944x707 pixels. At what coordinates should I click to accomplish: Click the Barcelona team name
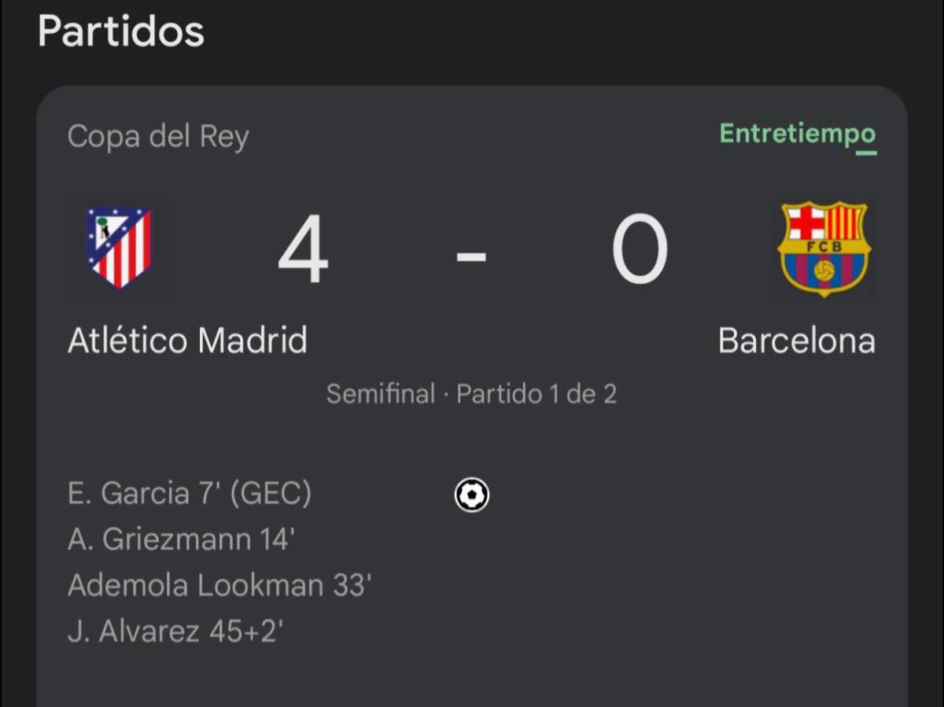click(x=797, y=340)
